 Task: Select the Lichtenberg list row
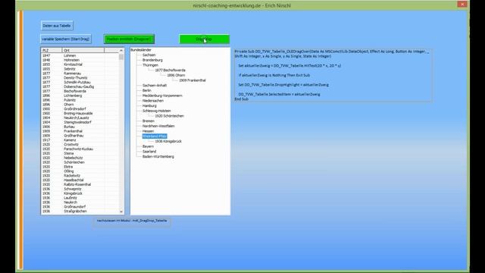pos(80,96)
